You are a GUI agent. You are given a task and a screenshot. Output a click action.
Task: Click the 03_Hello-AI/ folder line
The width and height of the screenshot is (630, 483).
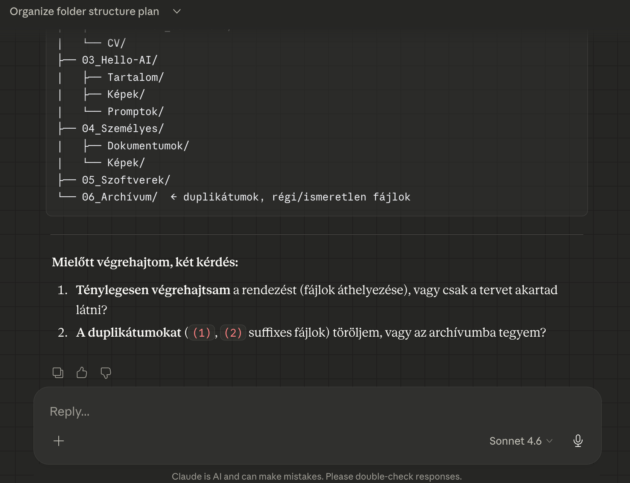(x=119, y=60)
